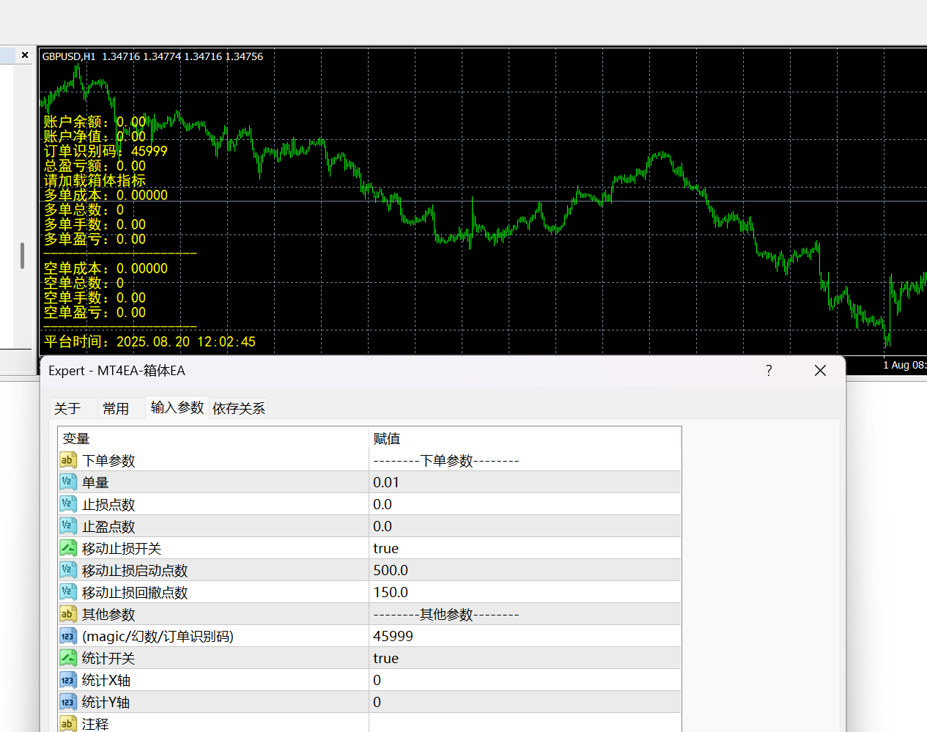Click the icon beside 统计开关
The width and height of the screenshot is (927, 732).
click(x=67, y=658)
